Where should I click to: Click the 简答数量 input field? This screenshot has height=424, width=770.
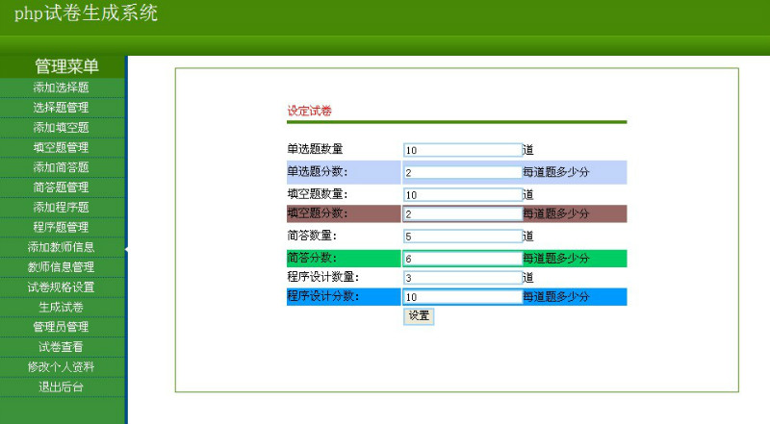tap(463, 237)
